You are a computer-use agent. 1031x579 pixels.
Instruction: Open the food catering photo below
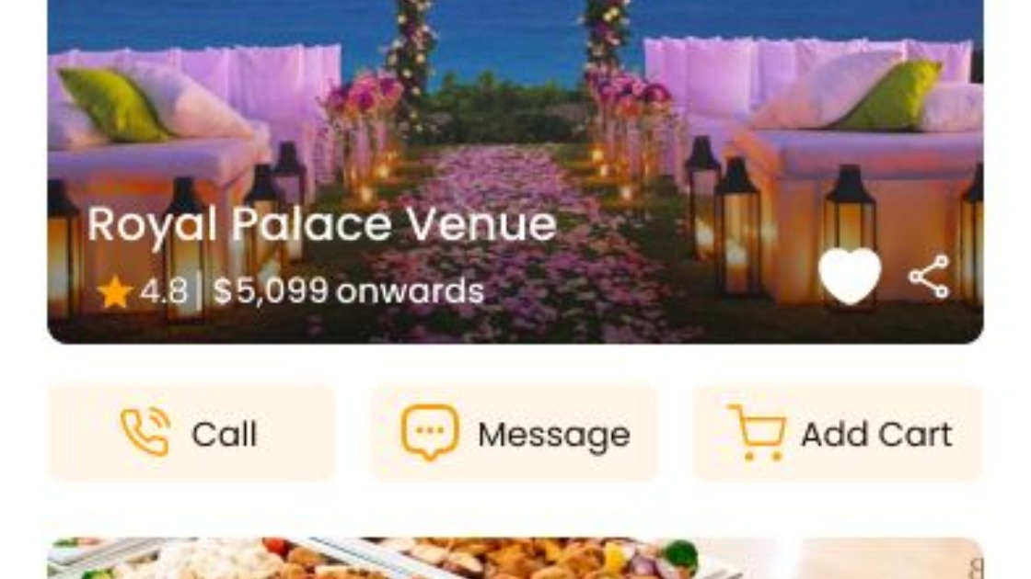point(515,559)
